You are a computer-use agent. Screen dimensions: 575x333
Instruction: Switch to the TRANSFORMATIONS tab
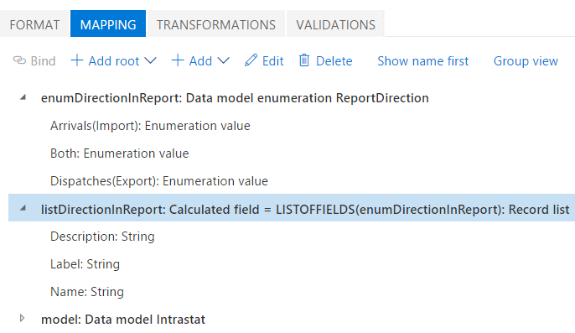pos(216,24)
